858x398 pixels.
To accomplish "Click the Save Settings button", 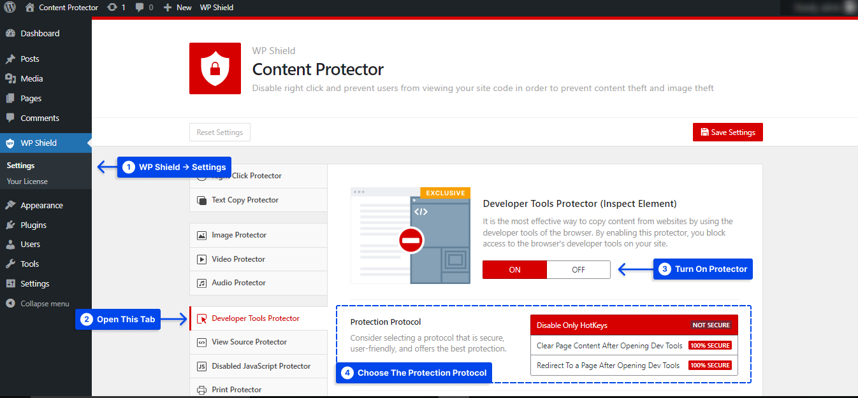I will [x=727, y=132].
